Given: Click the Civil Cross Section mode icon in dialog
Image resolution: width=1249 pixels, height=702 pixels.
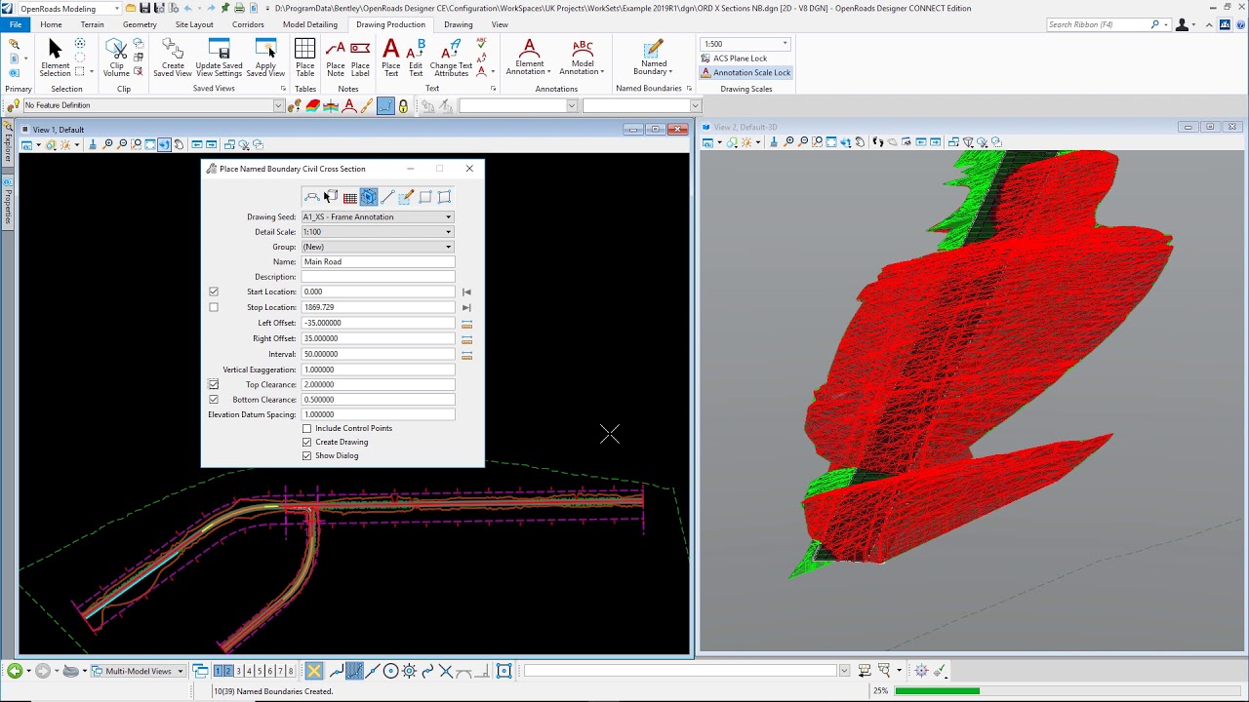Looking at the screenshot, I should click(368, 197).
